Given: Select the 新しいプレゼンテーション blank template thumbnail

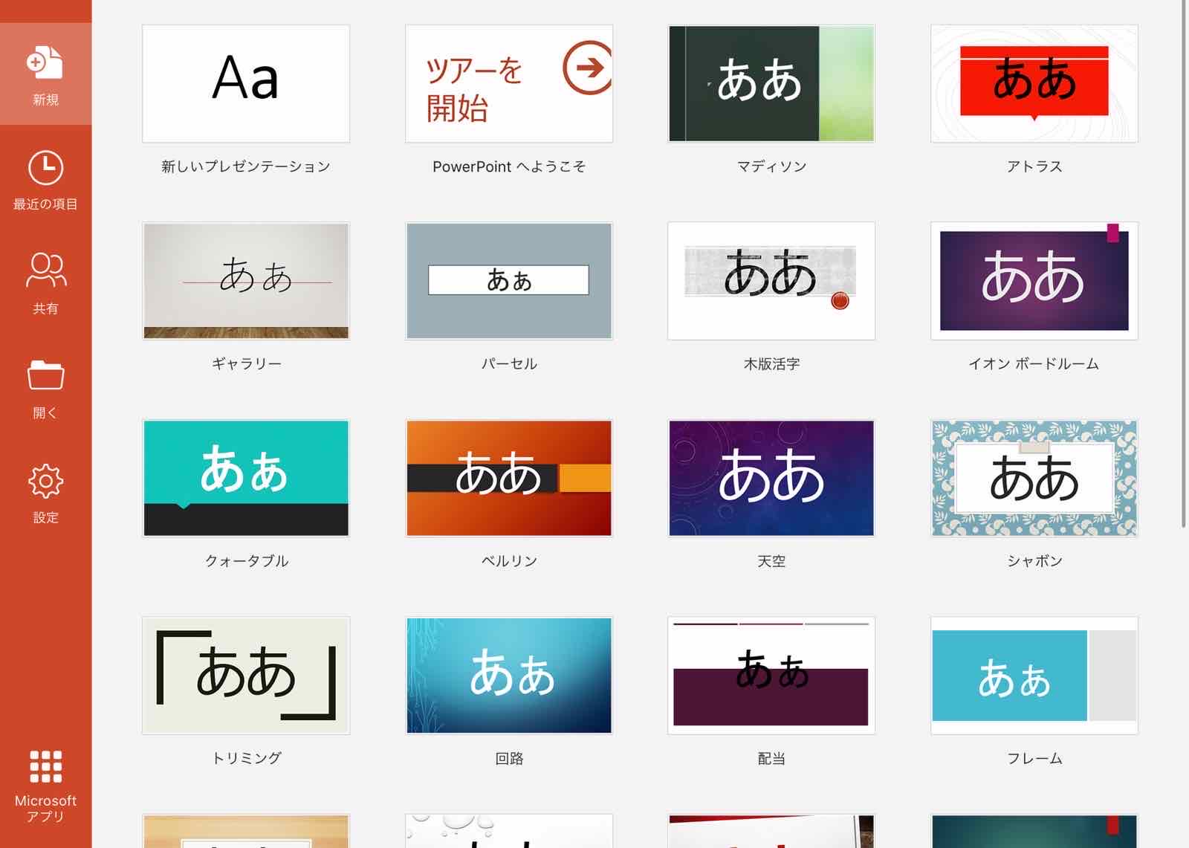Looking at the screenshot, I should (246, 83).
